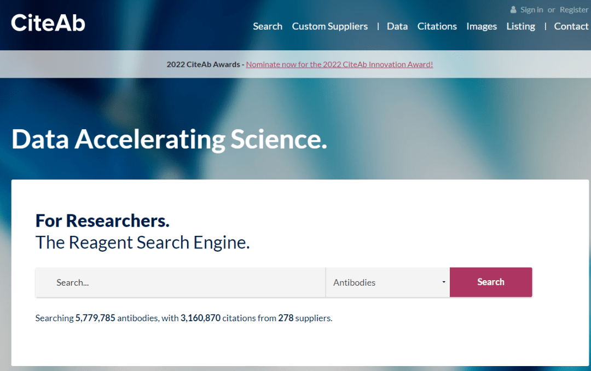Open the Register link
Viewport: 591px width, 371px height.
pyautogui.click(x=573, y=10)
